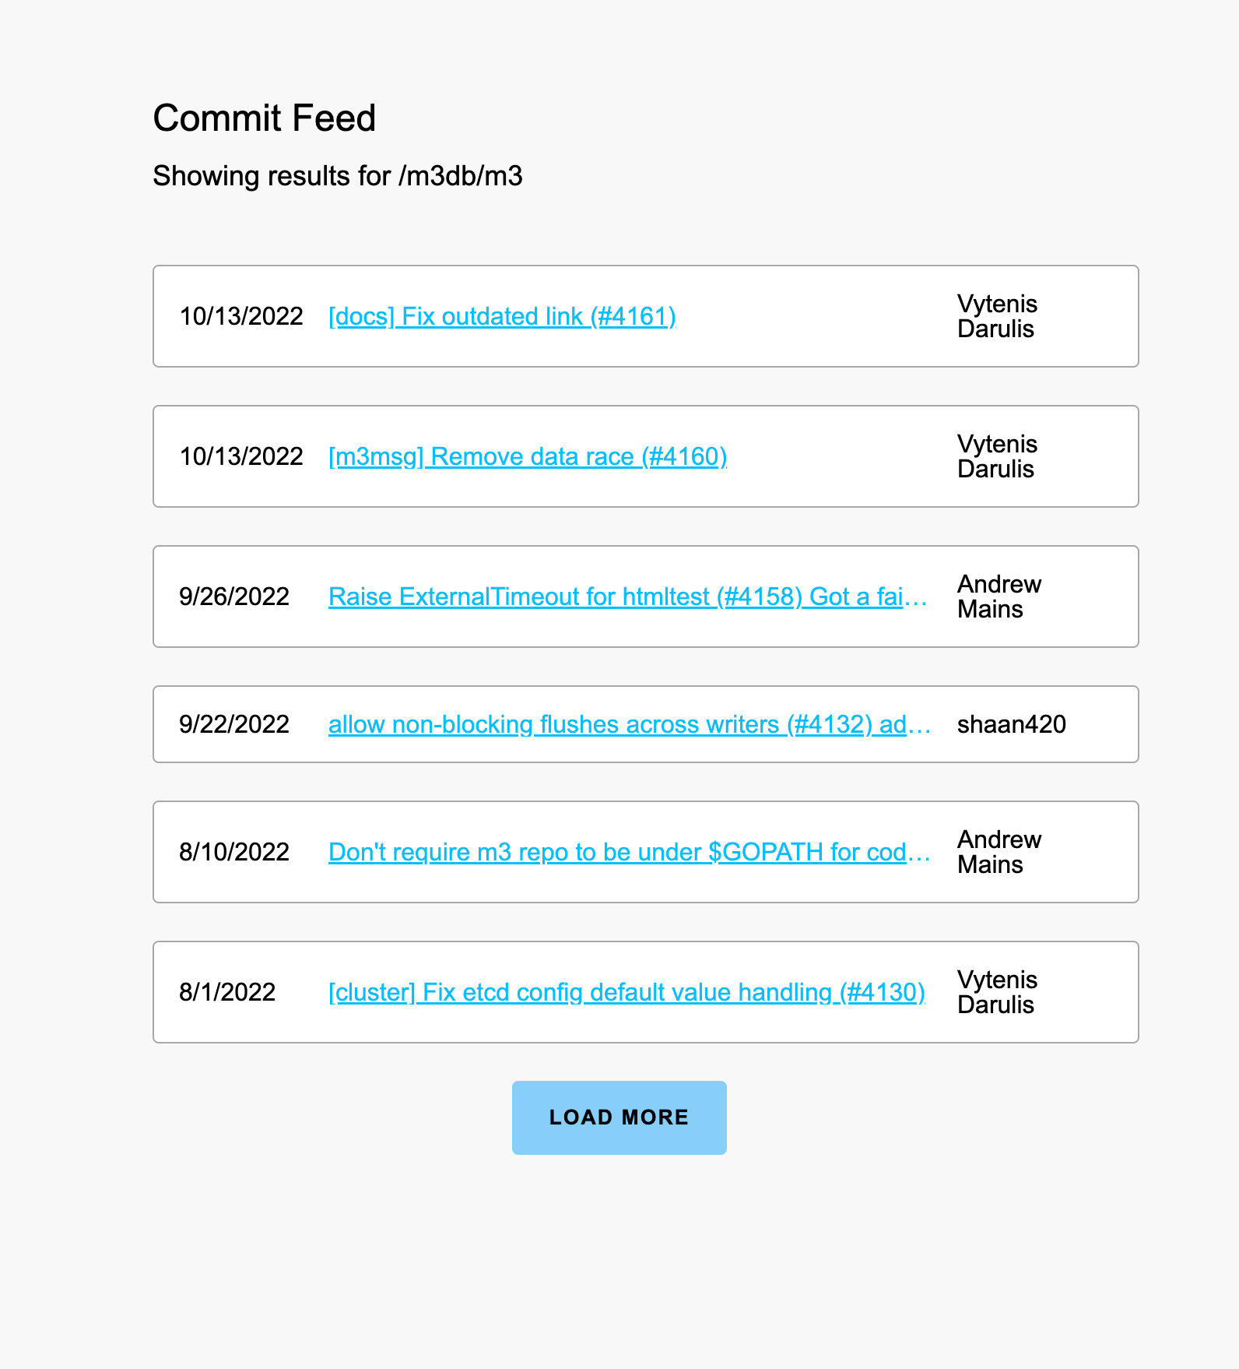Click the LOAD MORE button

619,1117
